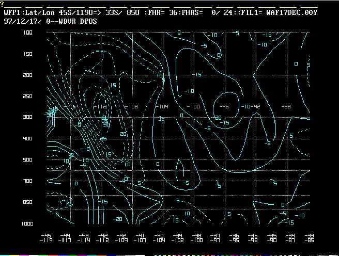Click the 250 pressure level label
Viewport: 339px width, 256px height.
click(x=27, y=97)
